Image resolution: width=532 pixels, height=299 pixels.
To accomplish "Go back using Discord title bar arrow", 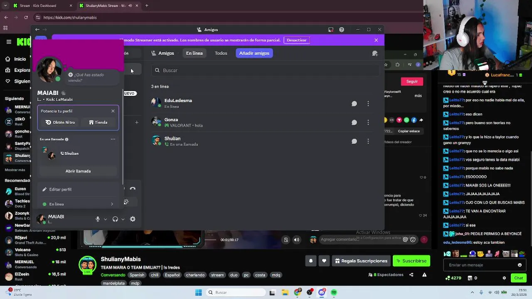I will 37,29.
